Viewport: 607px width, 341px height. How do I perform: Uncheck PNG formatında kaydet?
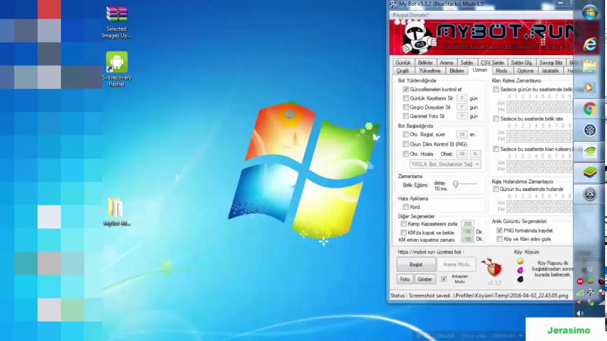[x=499, y=230]
